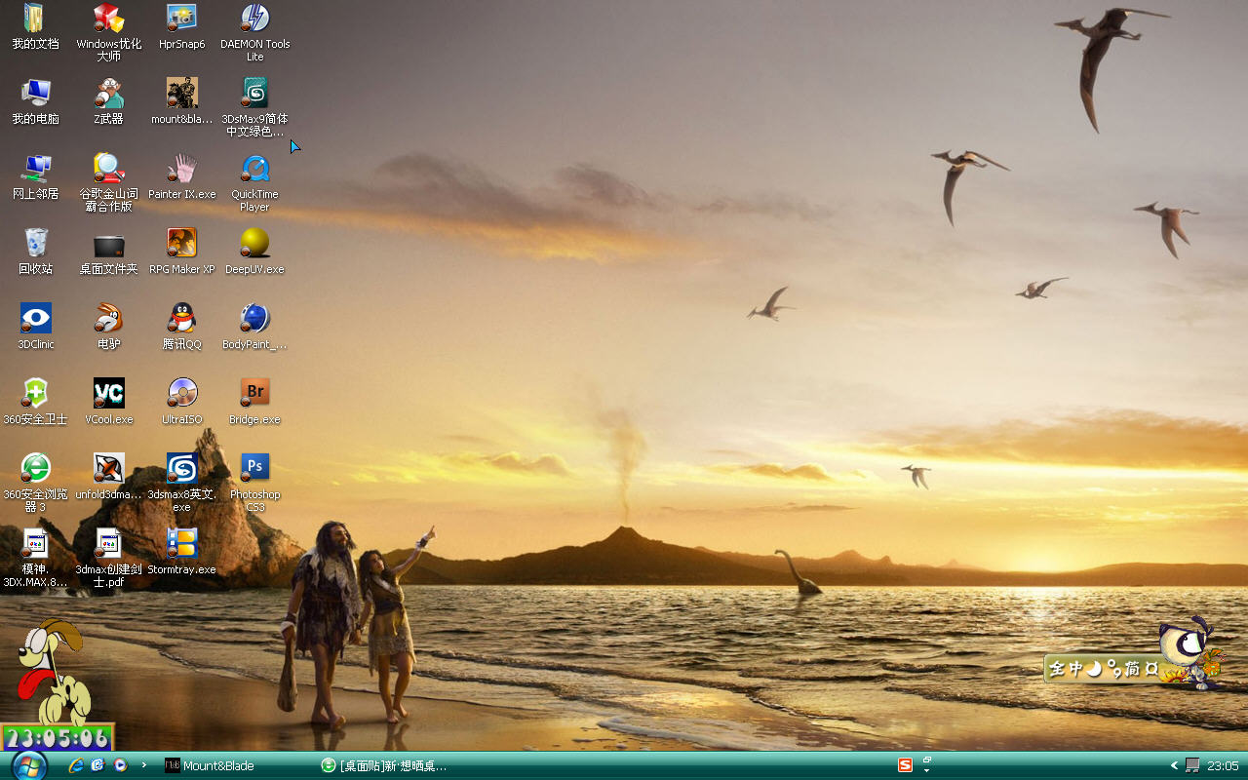Select the unfold3dma shortcut icon
The image size is (1248, 780).
108,477
